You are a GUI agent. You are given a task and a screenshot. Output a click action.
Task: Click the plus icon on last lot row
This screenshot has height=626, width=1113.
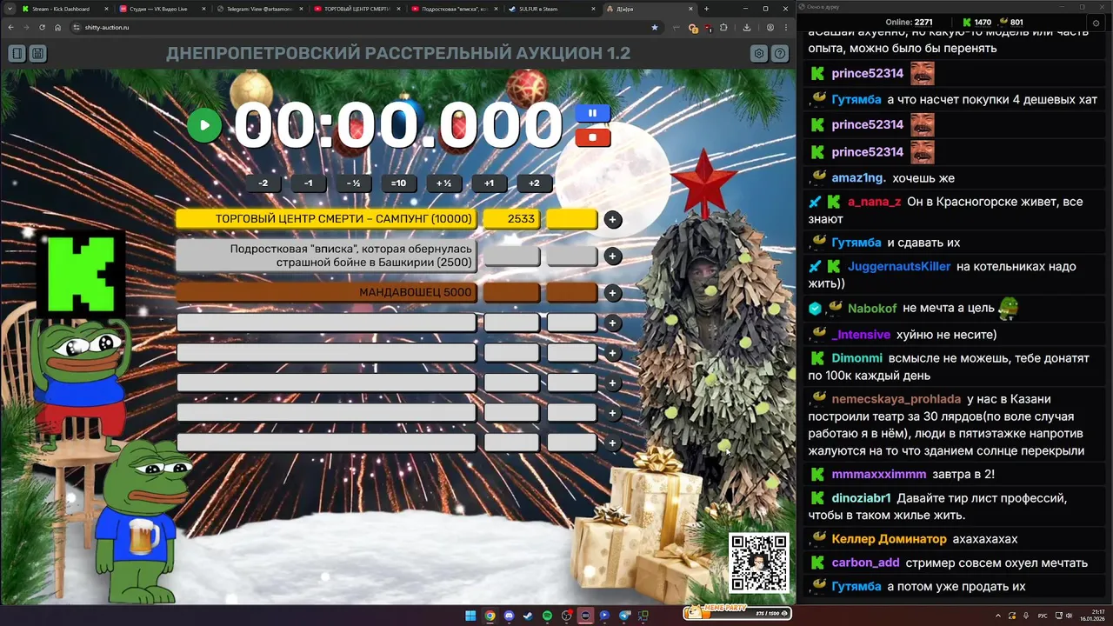click(612, 443)
